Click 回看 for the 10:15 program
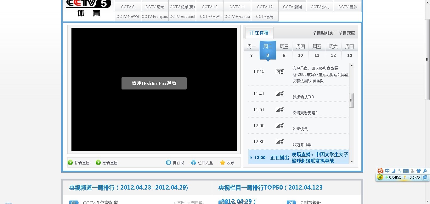The image size is (430, 204). [x=280, y=71]
